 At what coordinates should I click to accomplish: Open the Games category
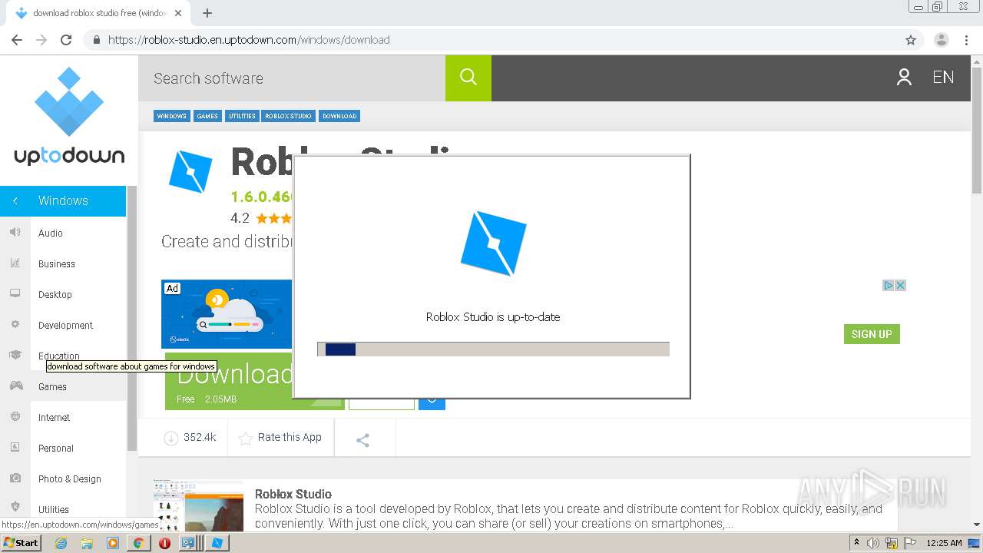52,386
